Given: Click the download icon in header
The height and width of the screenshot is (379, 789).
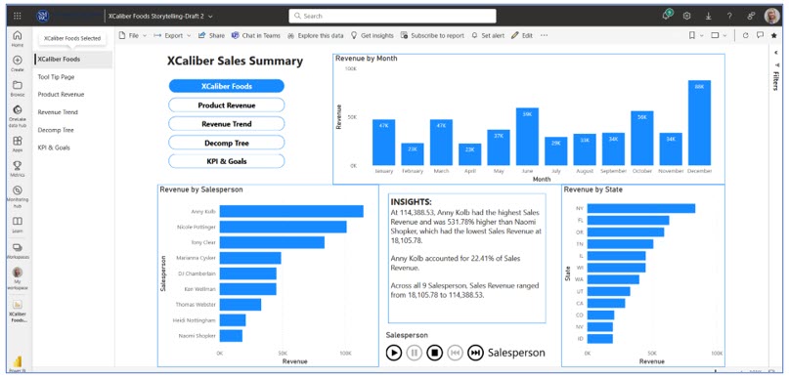Looking at the screenshot, I should [708, 16].
